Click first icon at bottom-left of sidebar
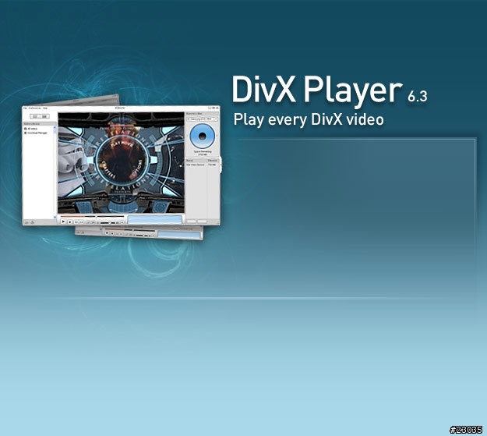Image resolution: width=487 pixels, height=436 pixels. tap(26, 222)
